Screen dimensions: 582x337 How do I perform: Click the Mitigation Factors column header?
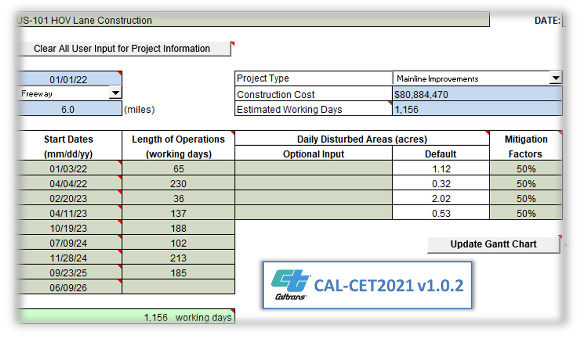click(526, 146)
